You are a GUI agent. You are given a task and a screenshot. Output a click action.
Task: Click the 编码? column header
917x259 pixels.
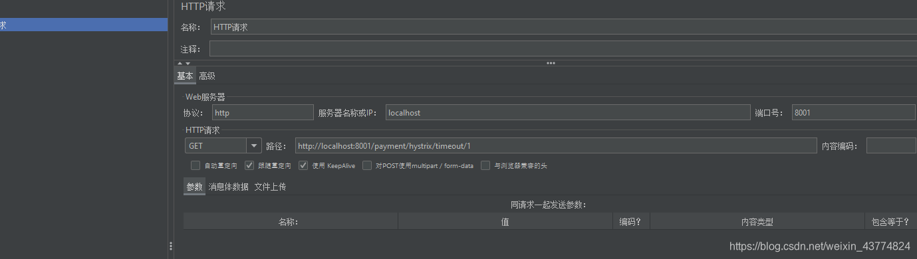pos(631,222)
